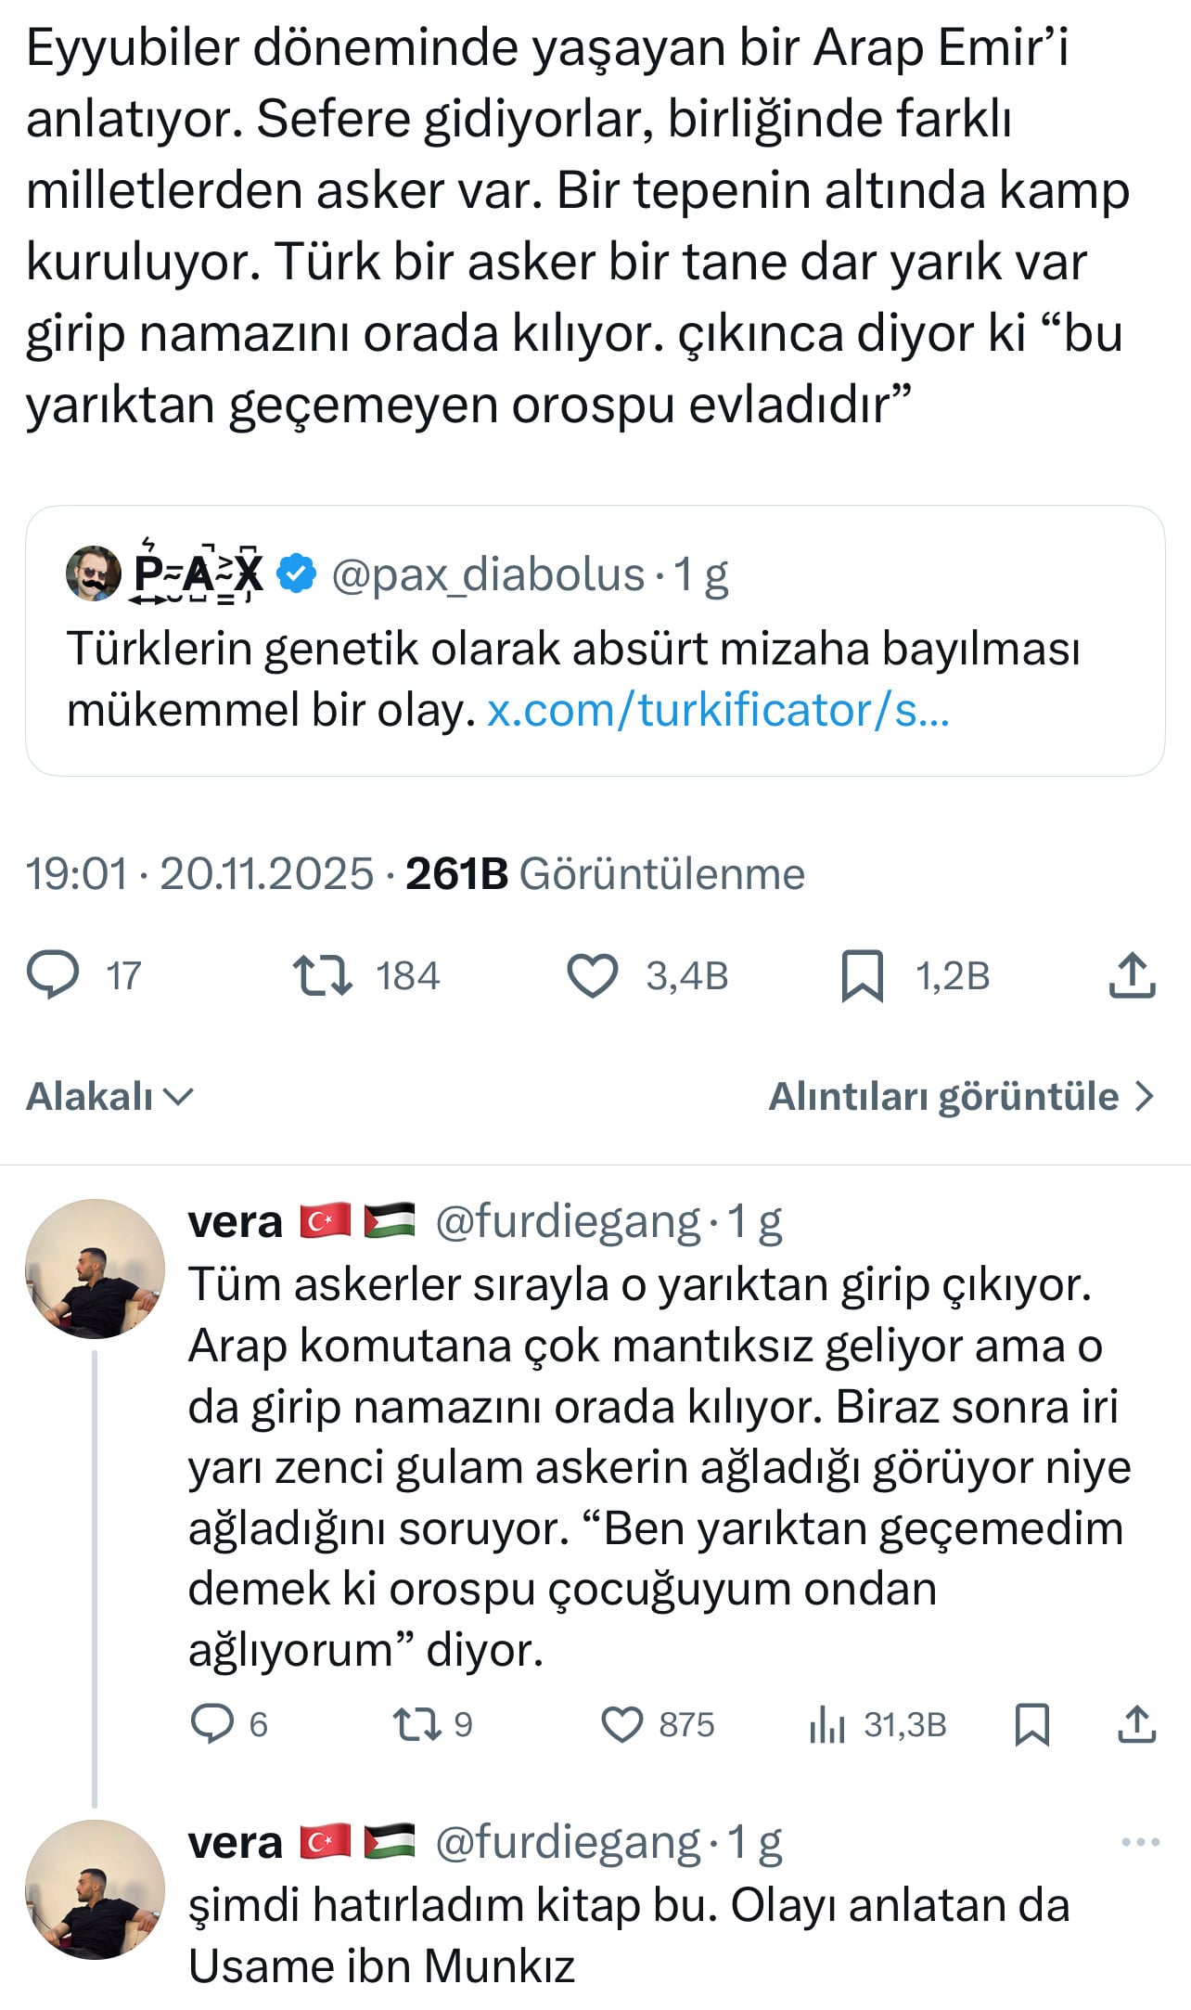
Task: Open vera's profile picture on first reply
Action: (x=95, y=1269)
